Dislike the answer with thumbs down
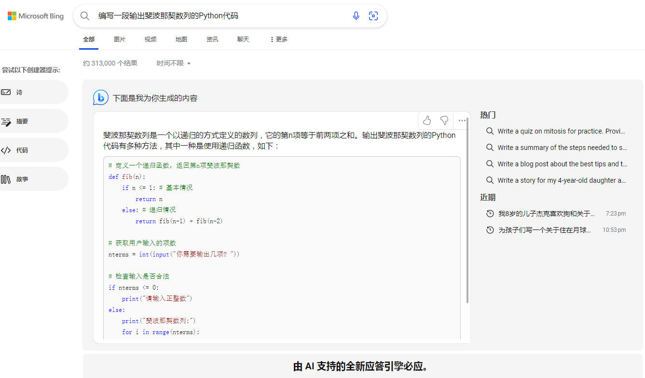This screenshot has width=645, height=378. (x=444, y=121)
